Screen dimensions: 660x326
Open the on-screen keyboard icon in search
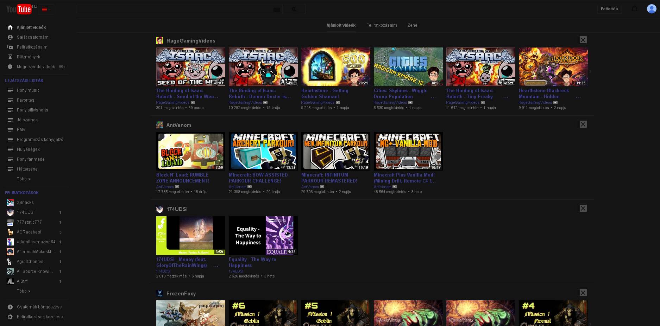pyautogui.click(x=277, y=9)
